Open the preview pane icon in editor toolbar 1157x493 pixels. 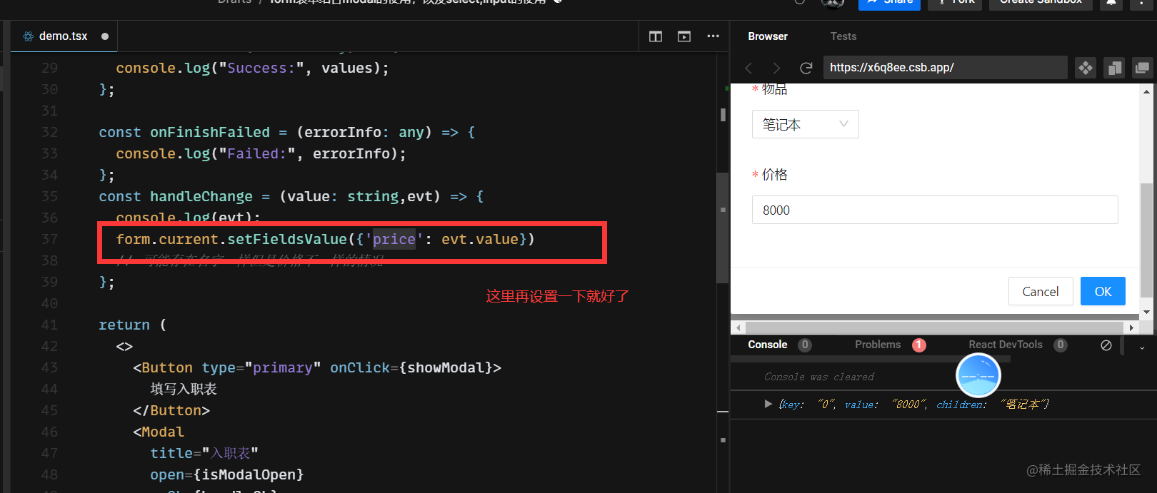684,36
